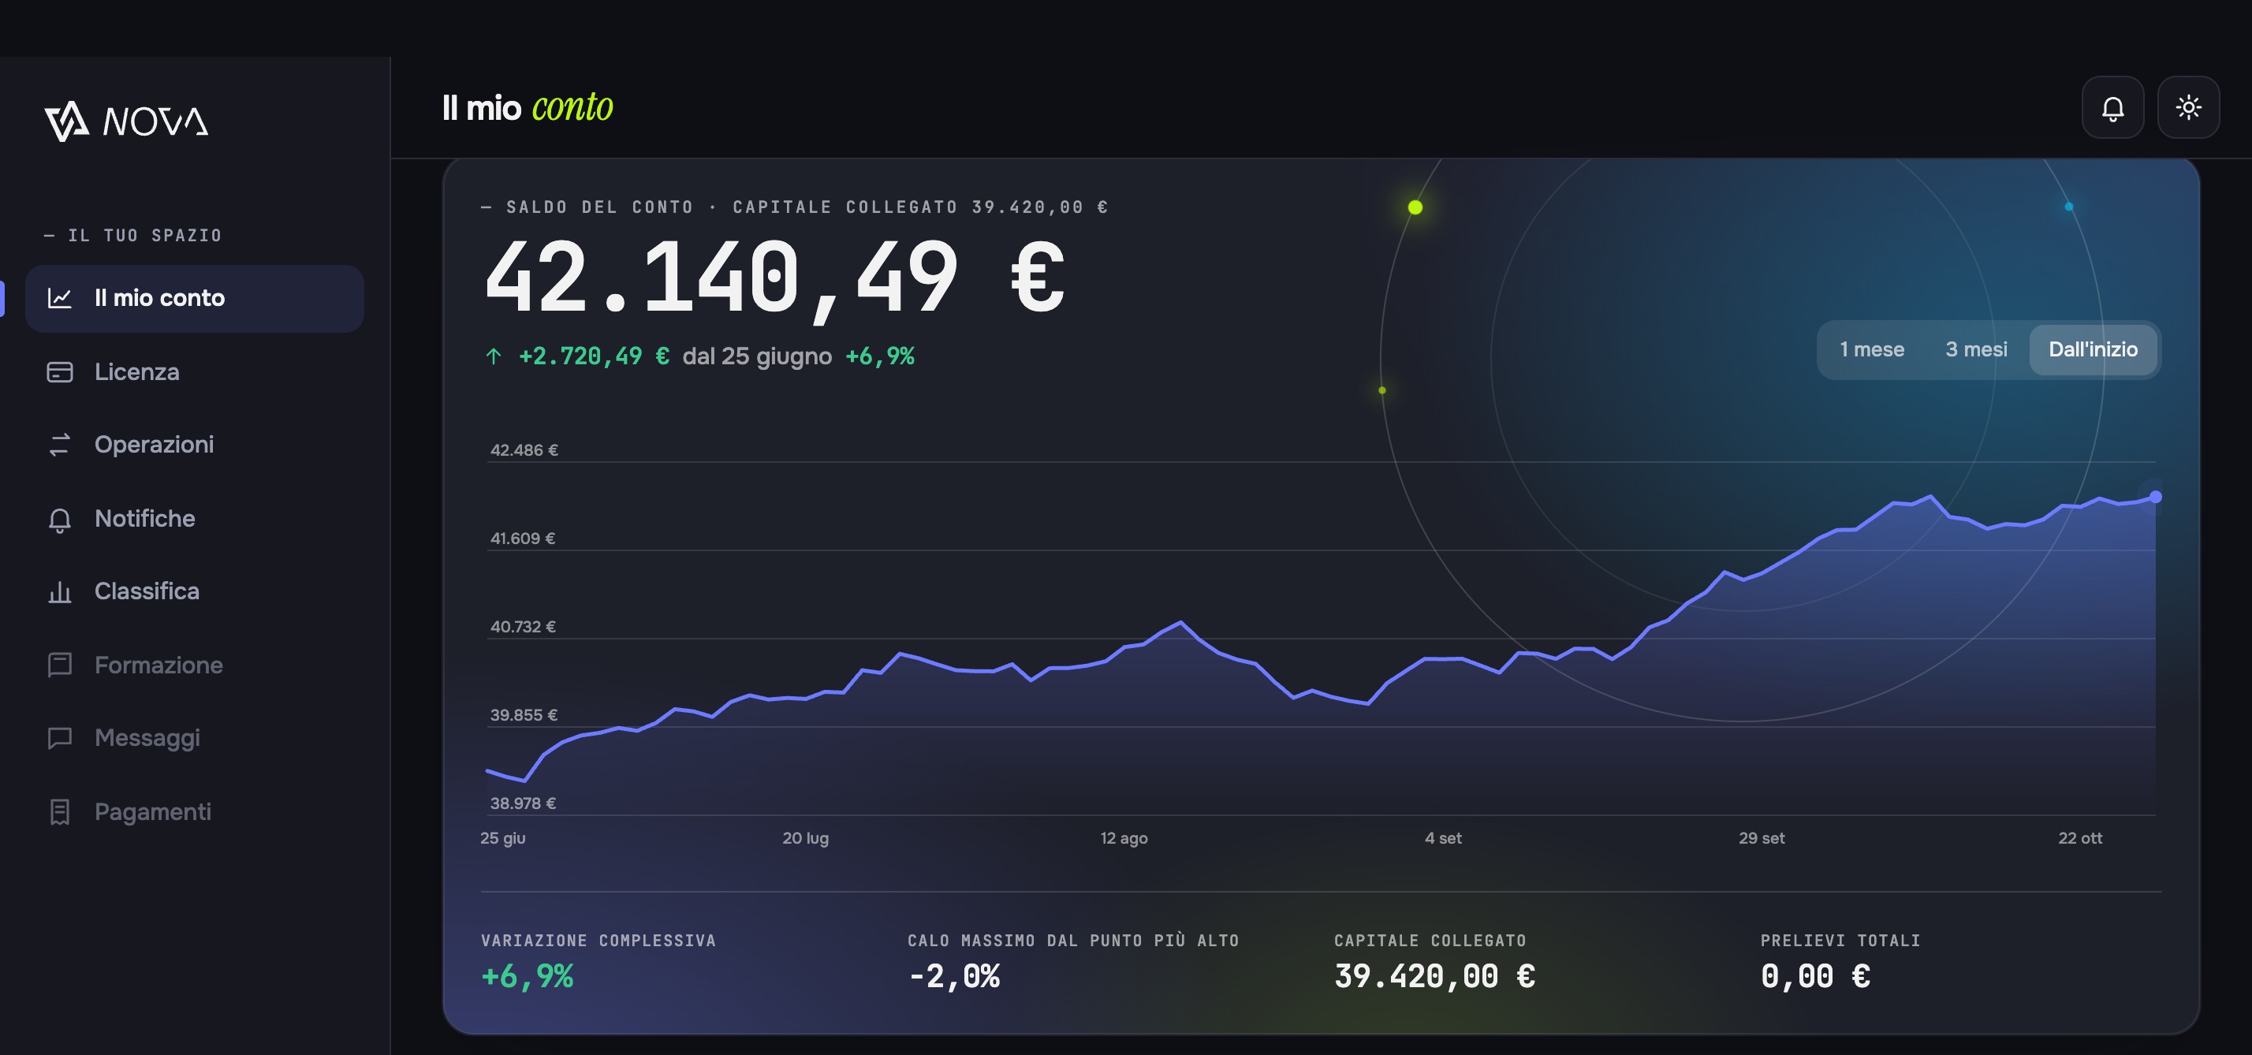
Task: Click the 22 ott axis label
Action: [x=2080, y=838]
